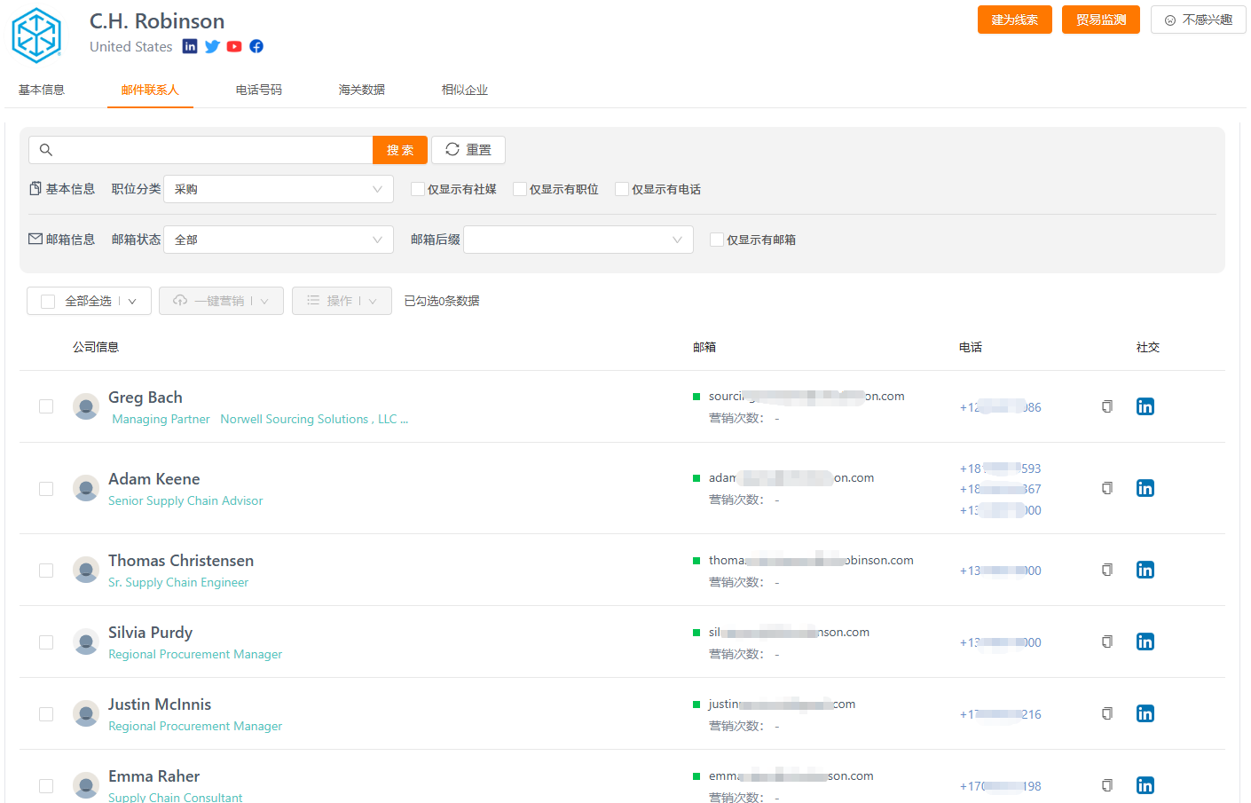
Task: Copy Adam Keene's phone number icon
Action: click(x=1107, y=488)
